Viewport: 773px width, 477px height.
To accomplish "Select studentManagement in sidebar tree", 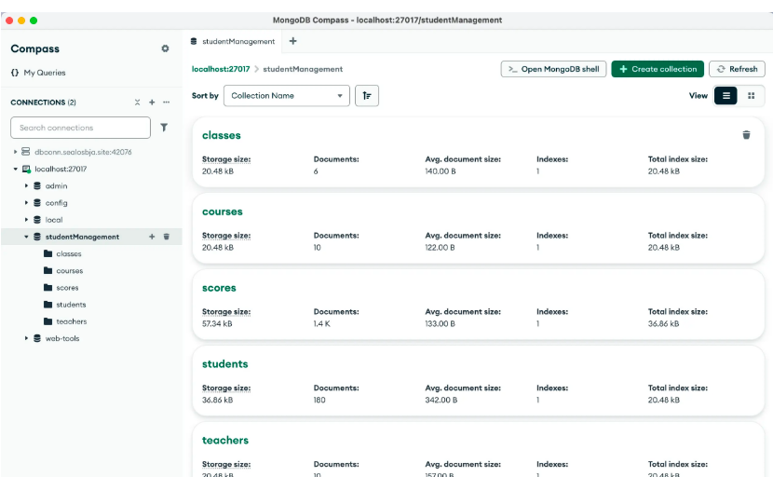I will (82, 237).
